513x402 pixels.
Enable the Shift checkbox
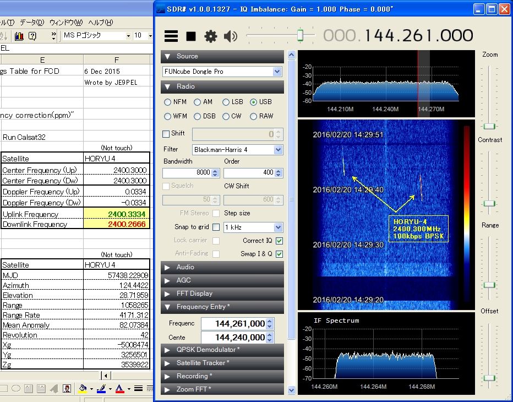tap(166, 134)
